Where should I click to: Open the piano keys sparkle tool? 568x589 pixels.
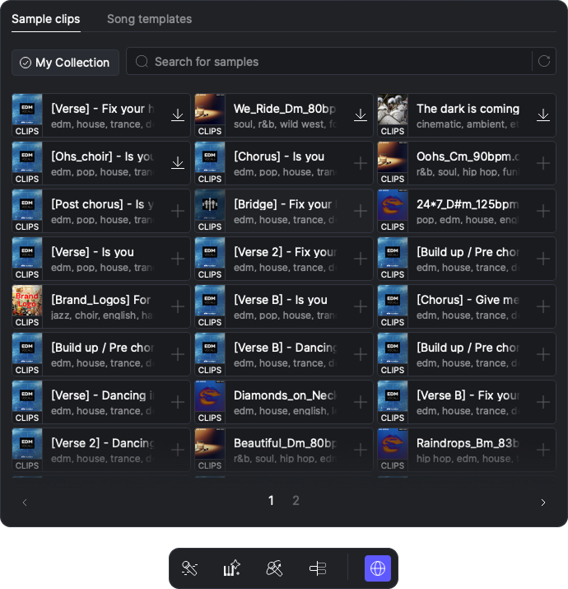[232, 568]
